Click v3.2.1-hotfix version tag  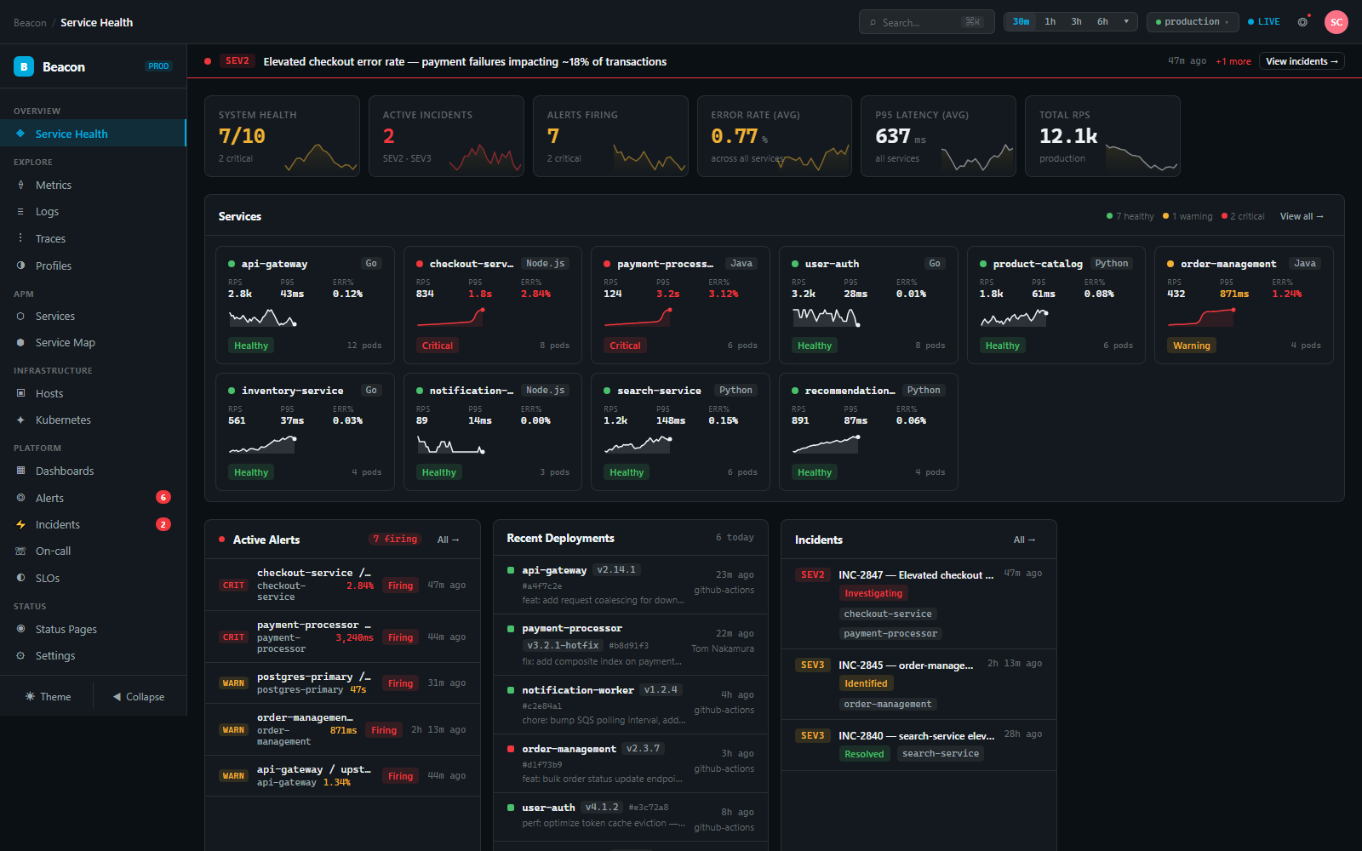coord(563,645)
